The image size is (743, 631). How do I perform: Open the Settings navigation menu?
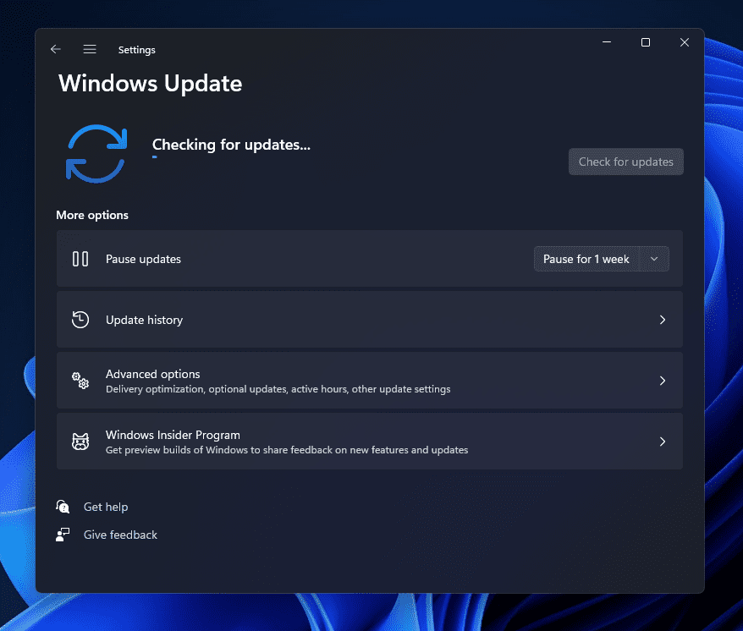point(90,49)
